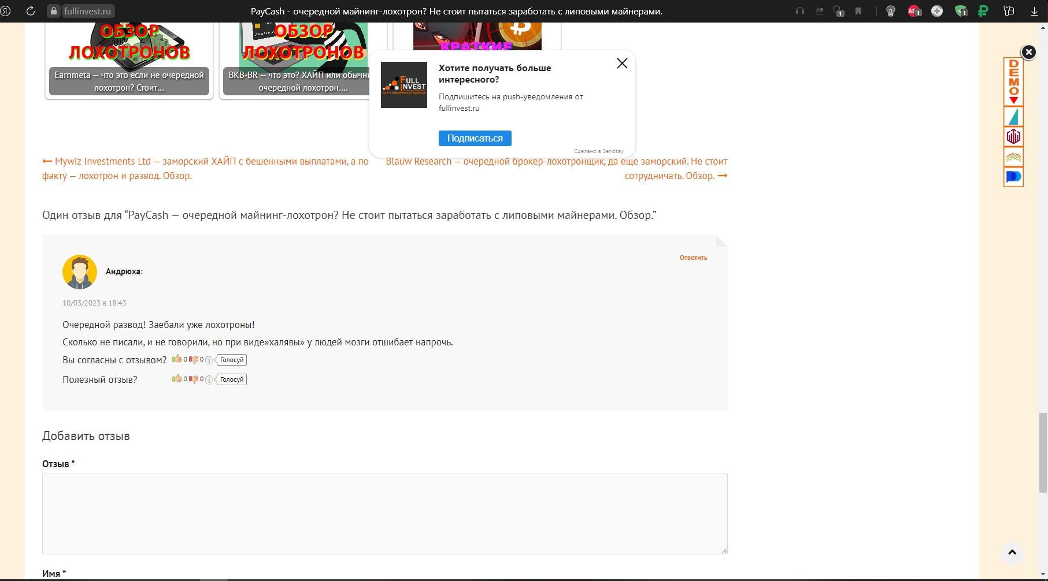1048x581 pixels.
Task: Click the green ruble extension icon
Action: (983, 11)
